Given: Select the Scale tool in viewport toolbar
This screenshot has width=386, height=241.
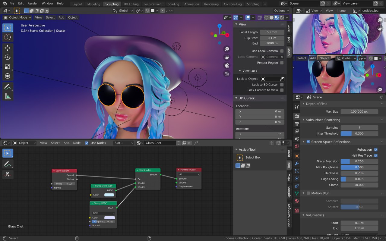Looking at the screenshot, I should click(8, 67).
